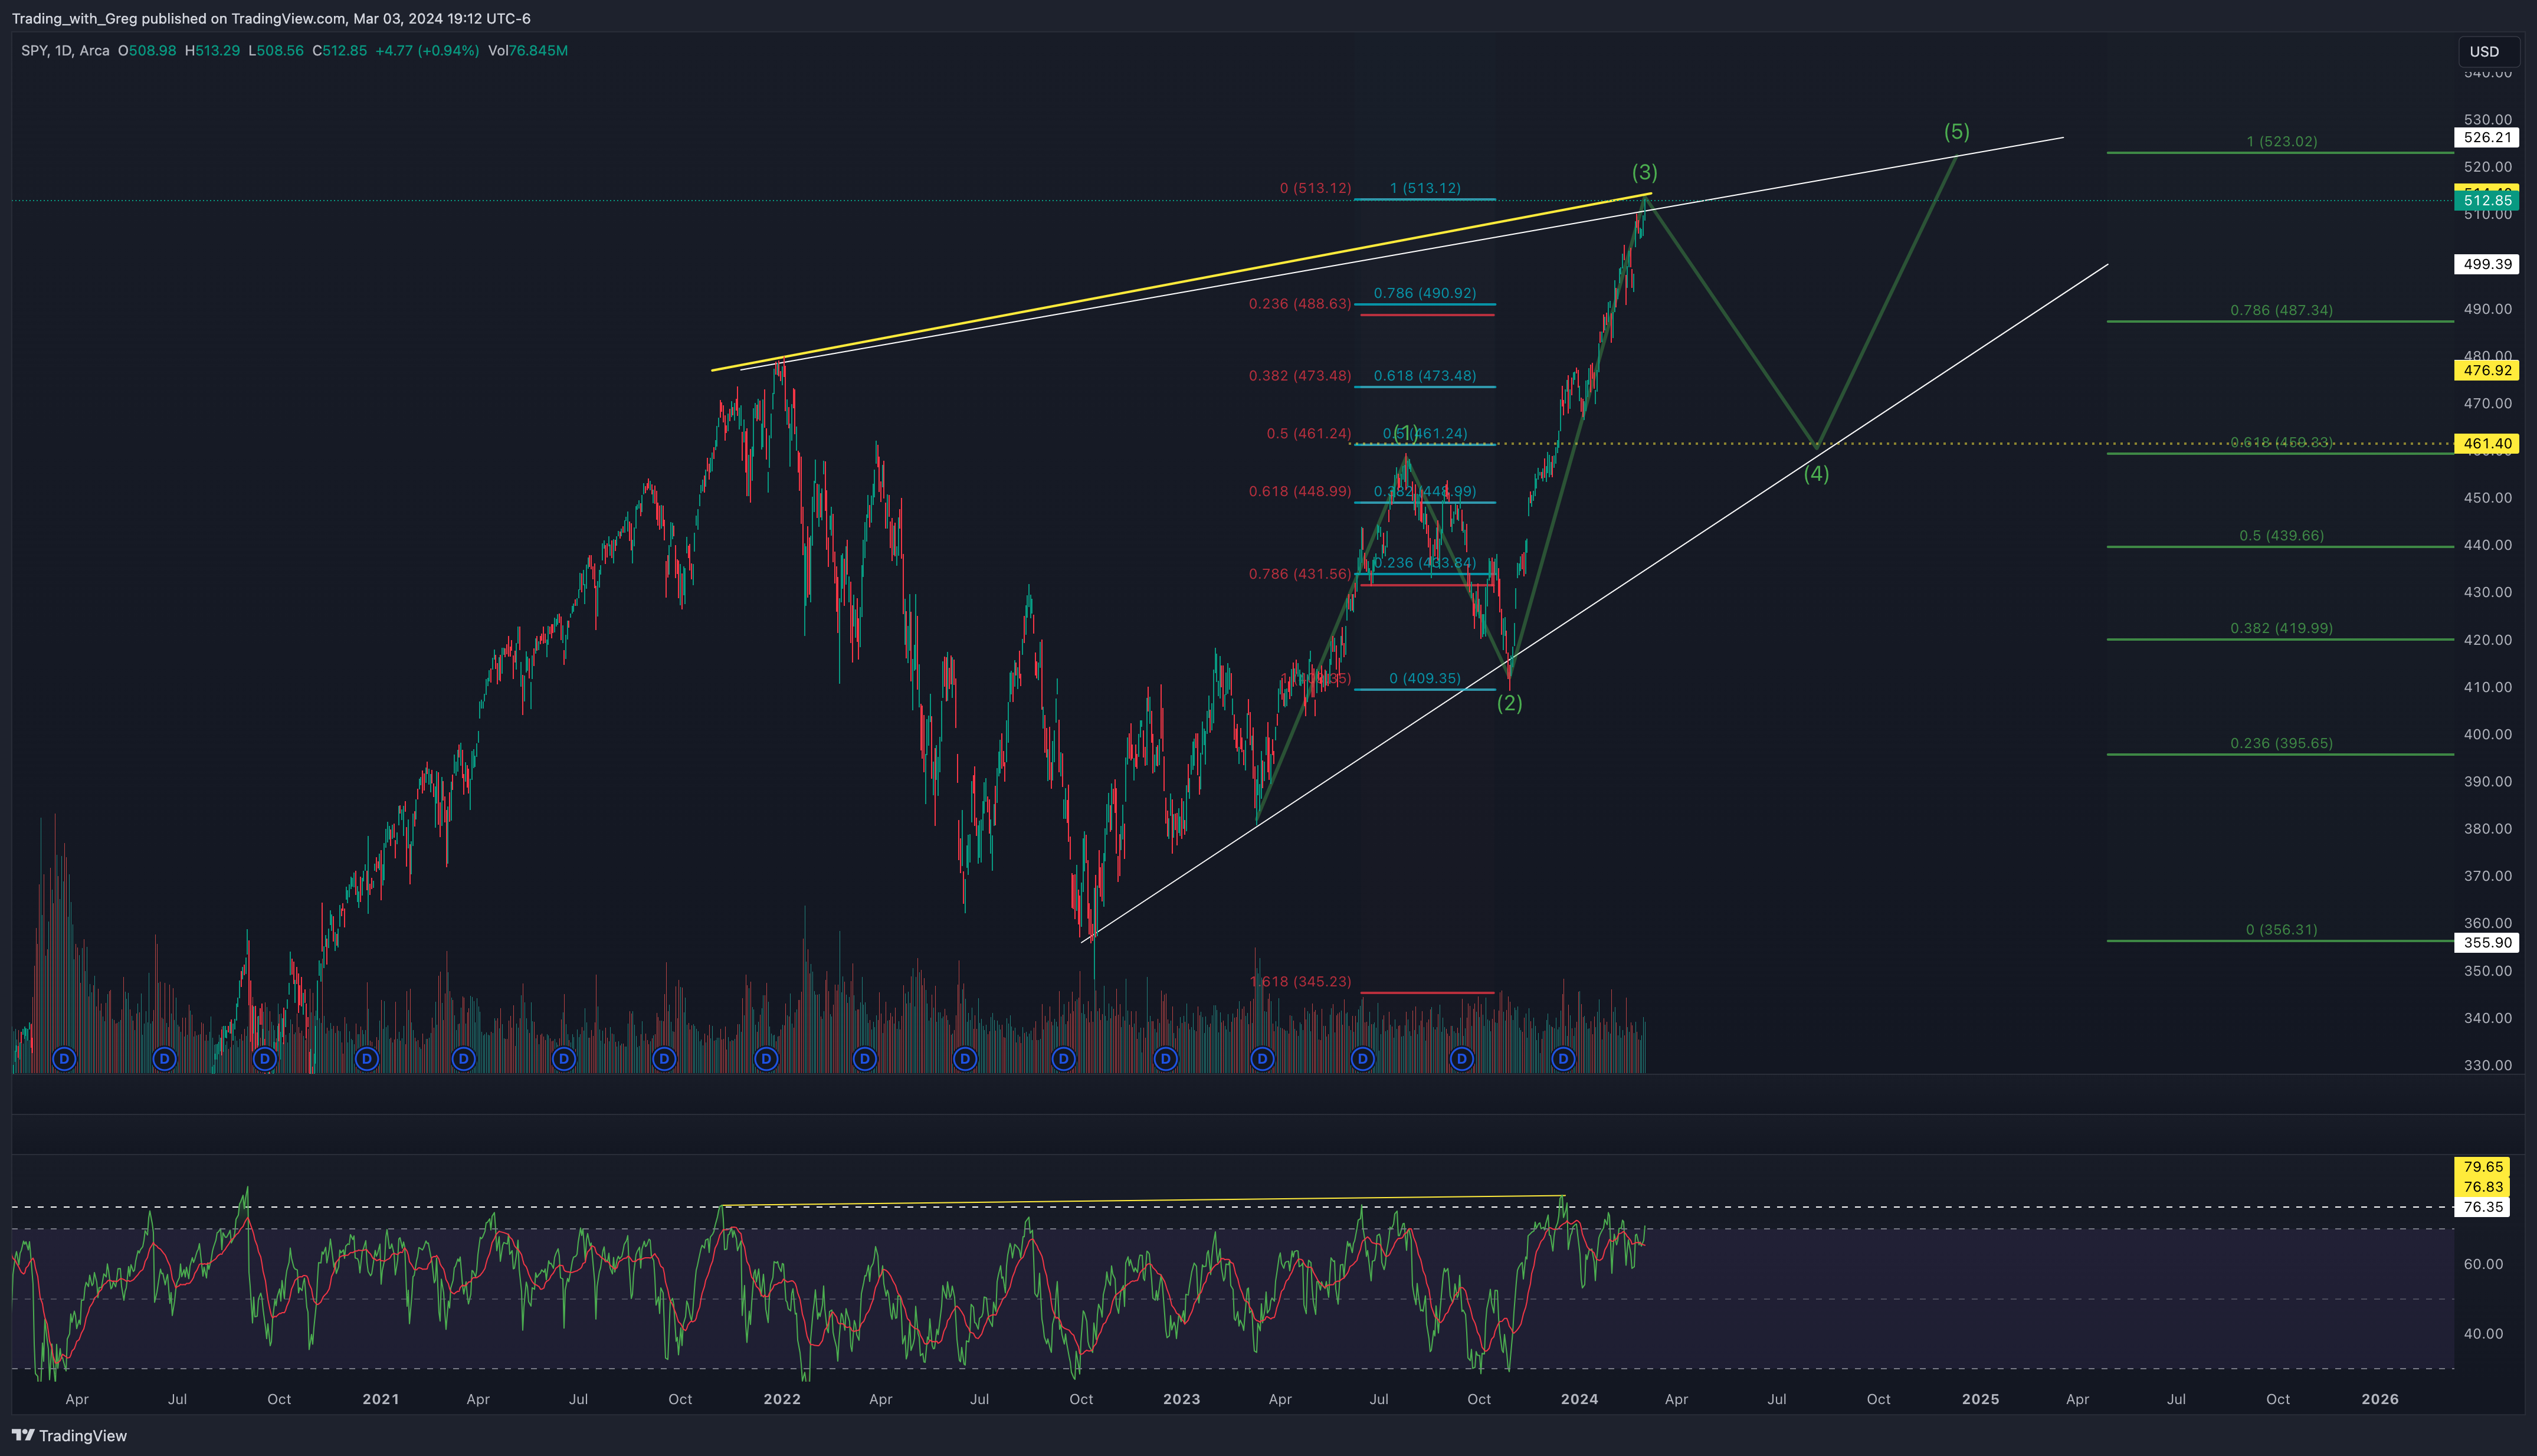Click the 2026 label on time axis
The height and width of the screenshot is (1456, 2537).
point(2379,1399)
